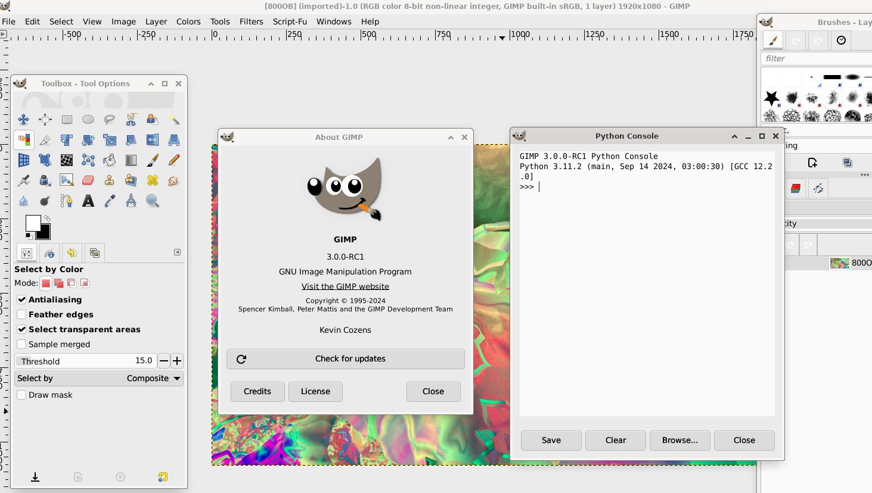Select the Ink tool
Screen dimensions: 872x493
pyautogui.click(x=45, y=180)
